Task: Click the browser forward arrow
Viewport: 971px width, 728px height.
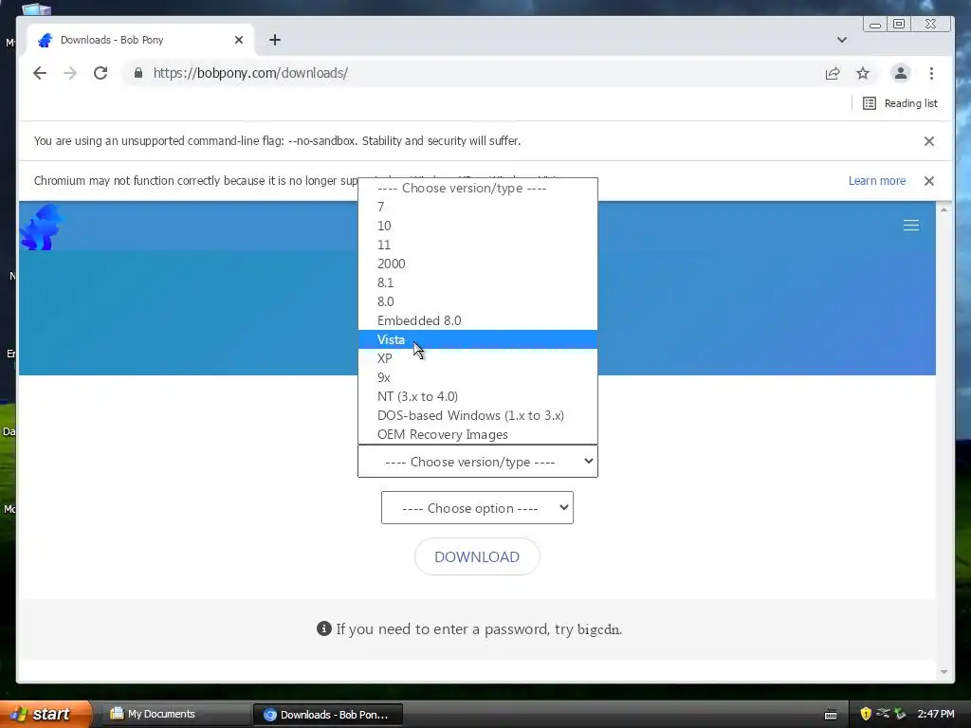Action: coord(70,73)
